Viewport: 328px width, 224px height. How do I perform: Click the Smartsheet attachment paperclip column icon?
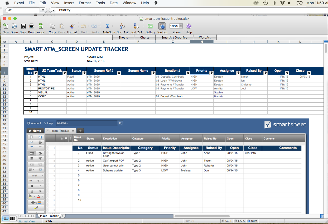pos(62,138)
